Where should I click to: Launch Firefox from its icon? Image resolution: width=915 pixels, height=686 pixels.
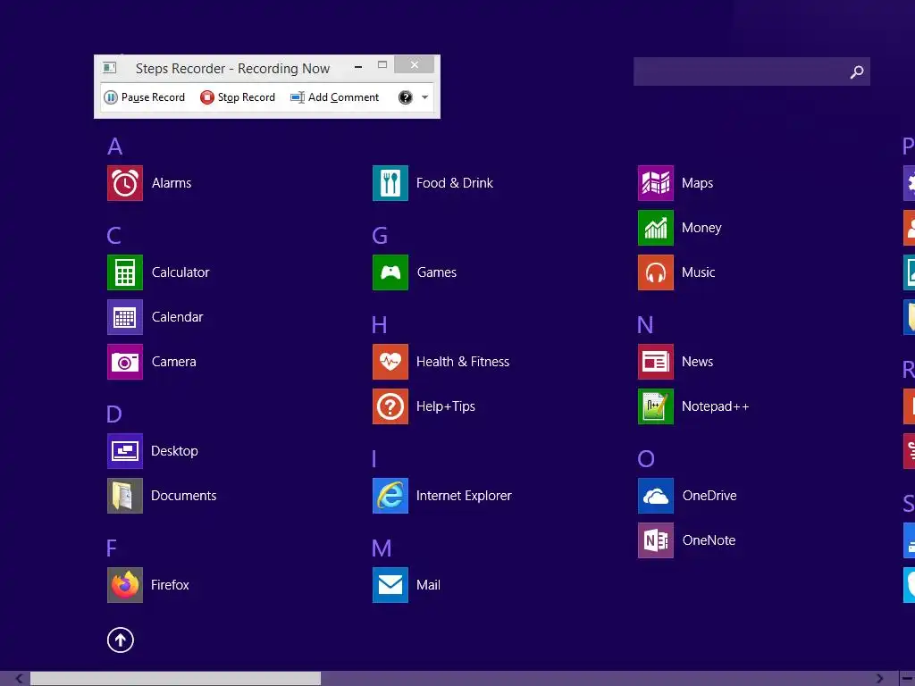pyautogui.click(x=125, y=585)
